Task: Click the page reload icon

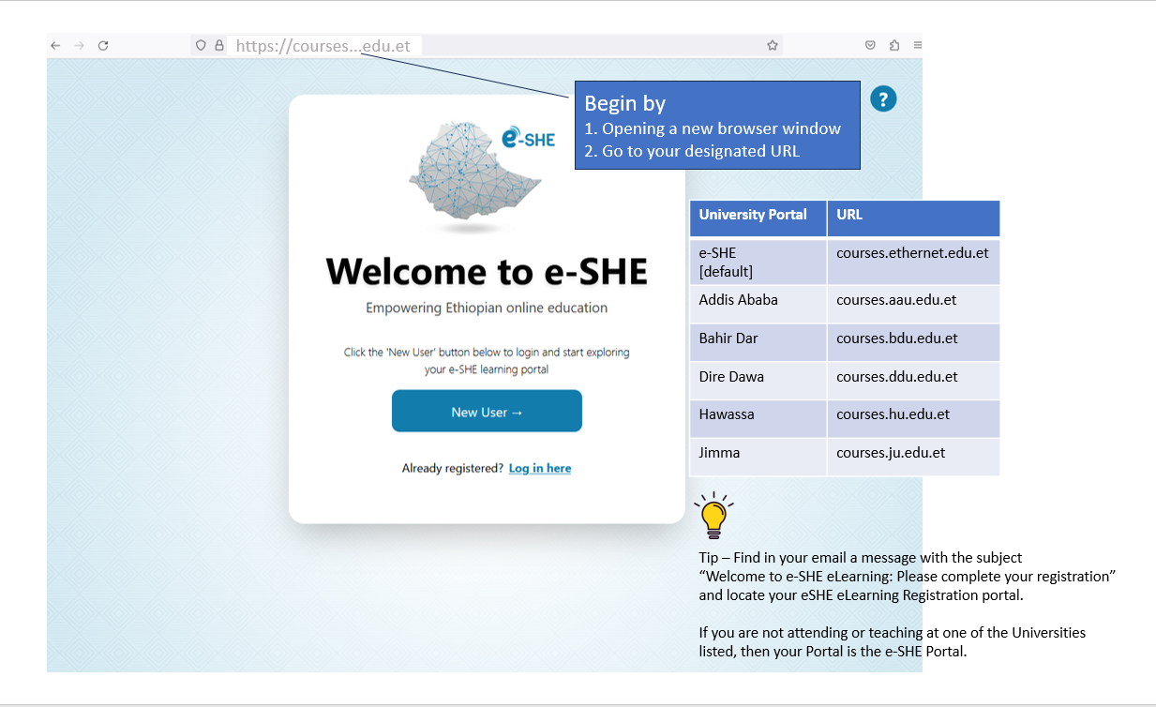Action: click(x=103, y=44)
